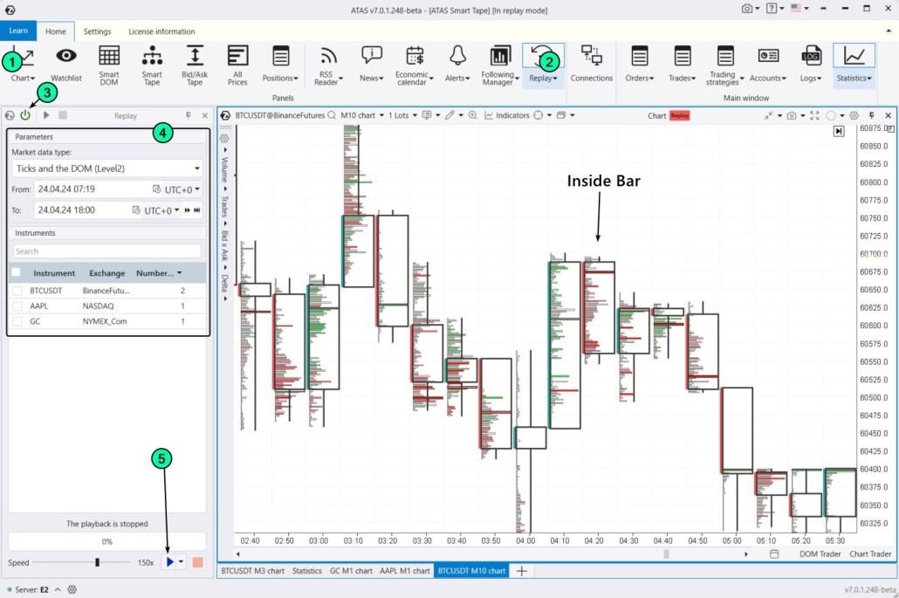Adjust the replay Speed slider
The height and width of the screenshot is (598, 899).
click(x=98, y=562)
